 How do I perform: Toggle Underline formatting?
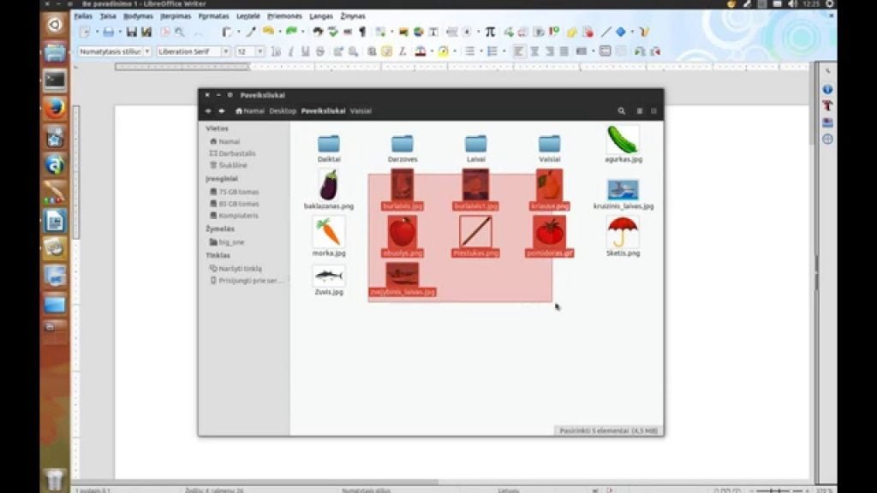pos(305,51)
